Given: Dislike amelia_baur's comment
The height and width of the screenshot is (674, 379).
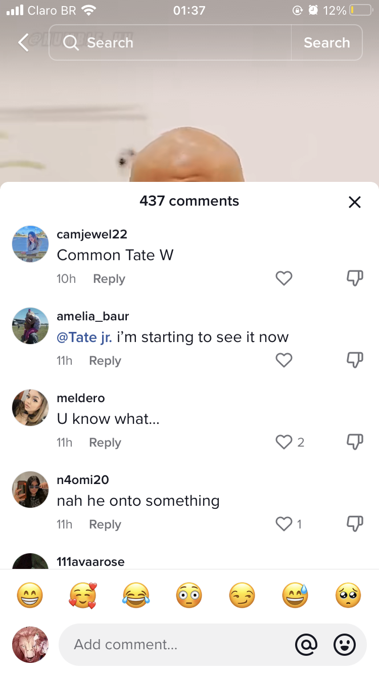Looking at the screenshot, I should click(x=355, y=360).
